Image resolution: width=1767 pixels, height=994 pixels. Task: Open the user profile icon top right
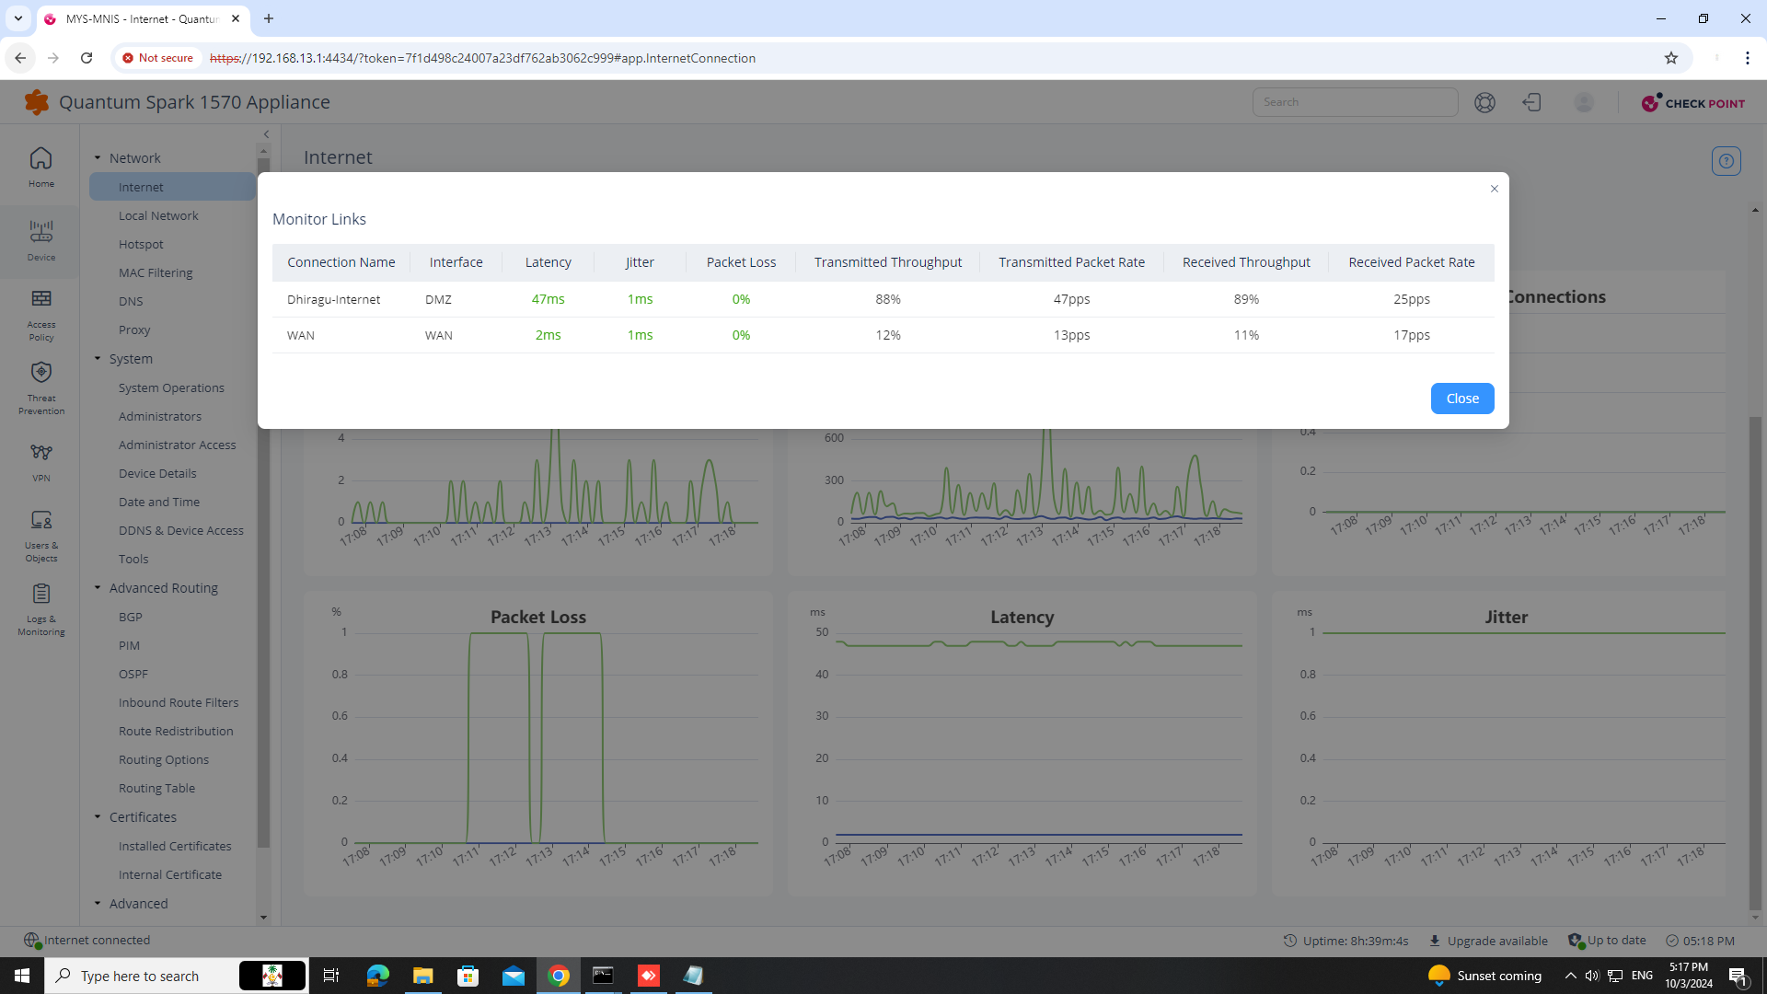(x=1584, y=102)
